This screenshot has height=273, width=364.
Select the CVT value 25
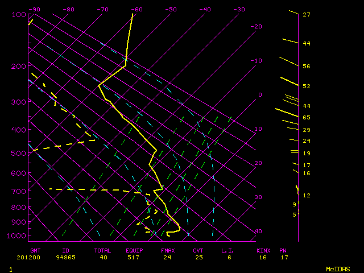click(x=198, y=258)
